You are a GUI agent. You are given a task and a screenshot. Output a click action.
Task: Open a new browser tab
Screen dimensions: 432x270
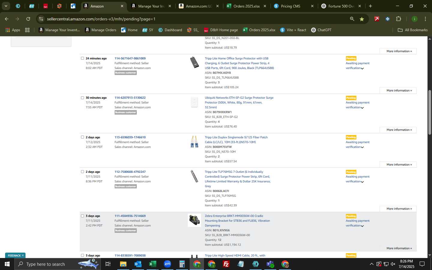click(x=370, y=6)
